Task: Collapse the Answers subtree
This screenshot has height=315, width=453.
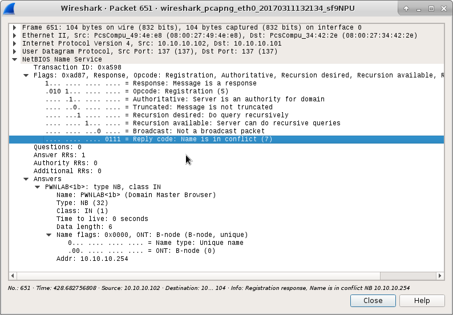Action: [26, 179]
